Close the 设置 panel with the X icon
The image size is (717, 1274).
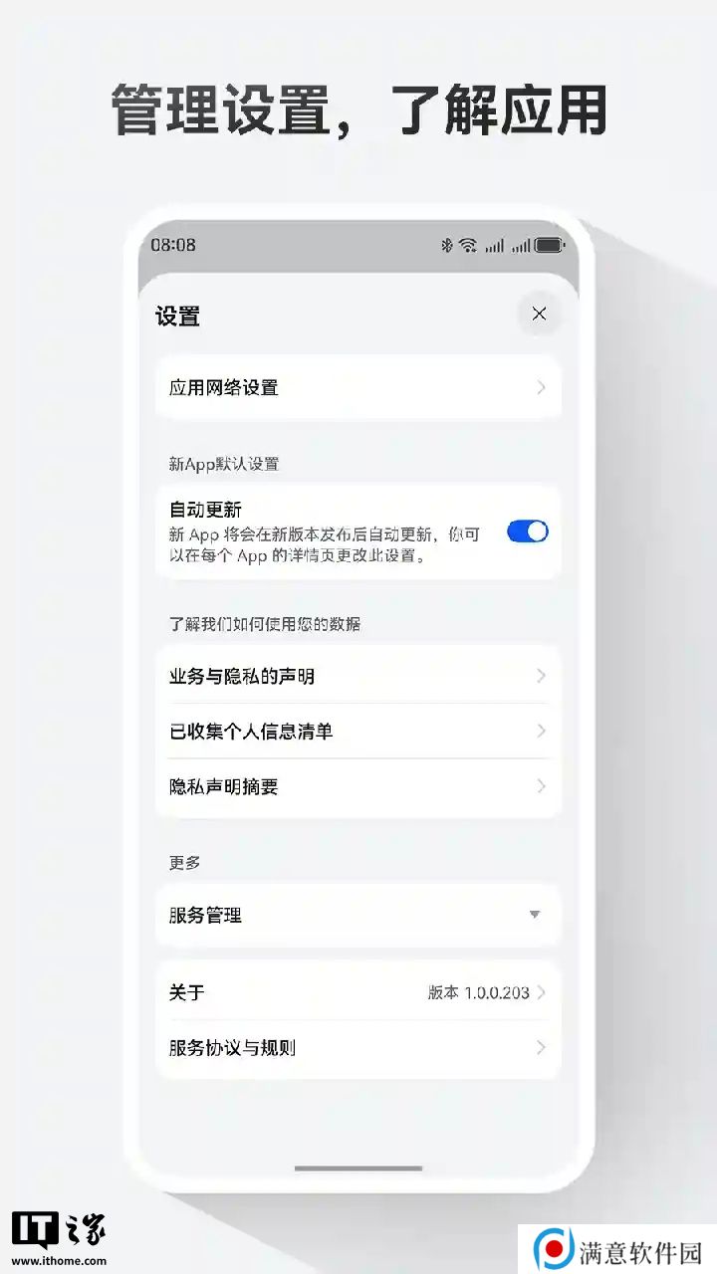(539, 315)
